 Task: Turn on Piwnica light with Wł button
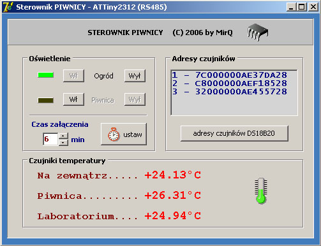click(73, 99)
